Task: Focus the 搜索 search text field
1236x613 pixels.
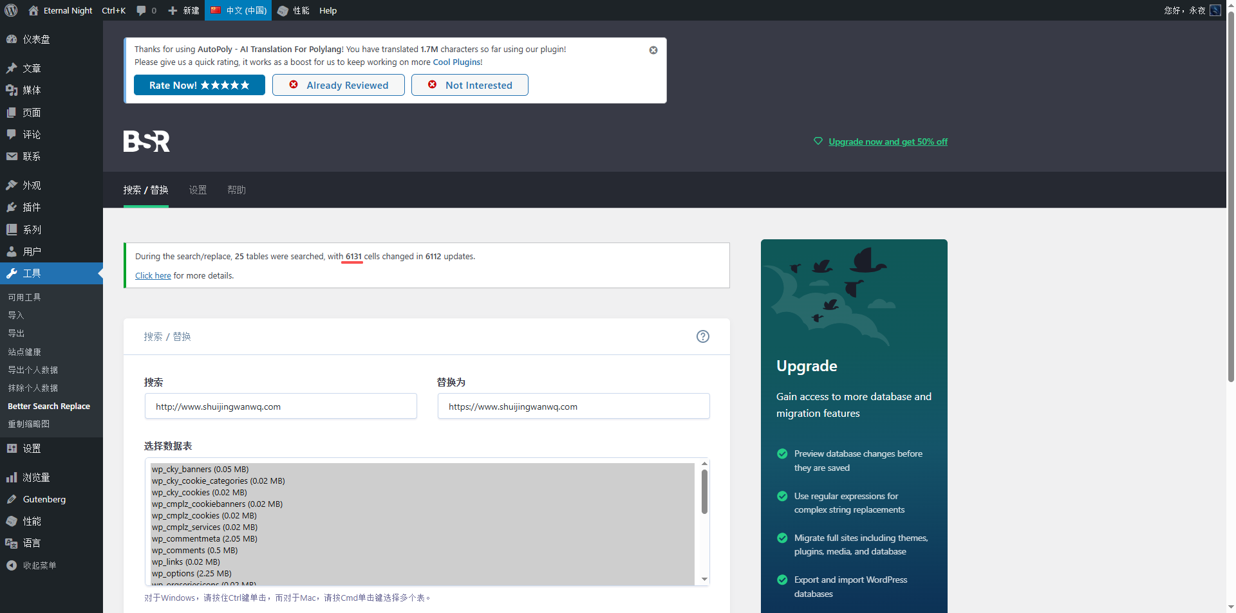Action: (281, 407)
